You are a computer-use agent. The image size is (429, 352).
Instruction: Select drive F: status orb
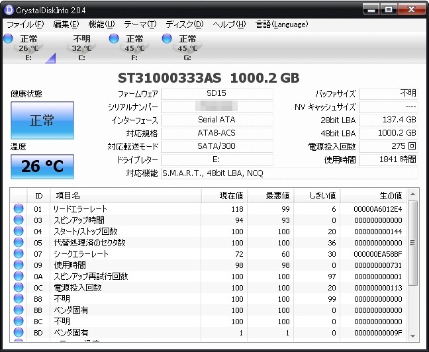114,39
